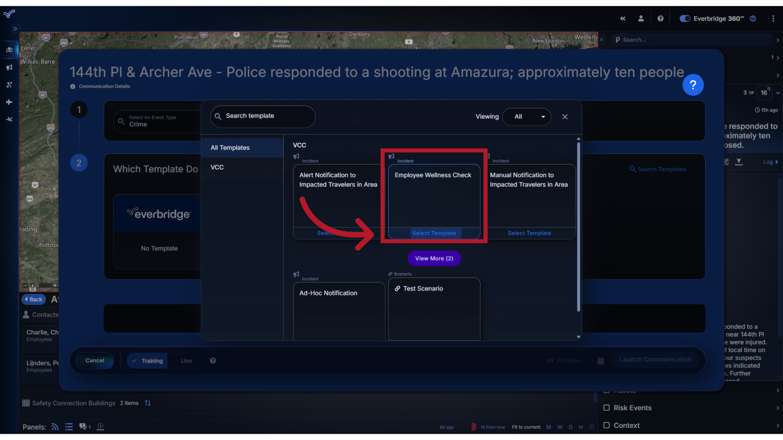This screenshot has width=783, height=440.
Task: Click the template list scrollbar
Action: pos(578,227)
